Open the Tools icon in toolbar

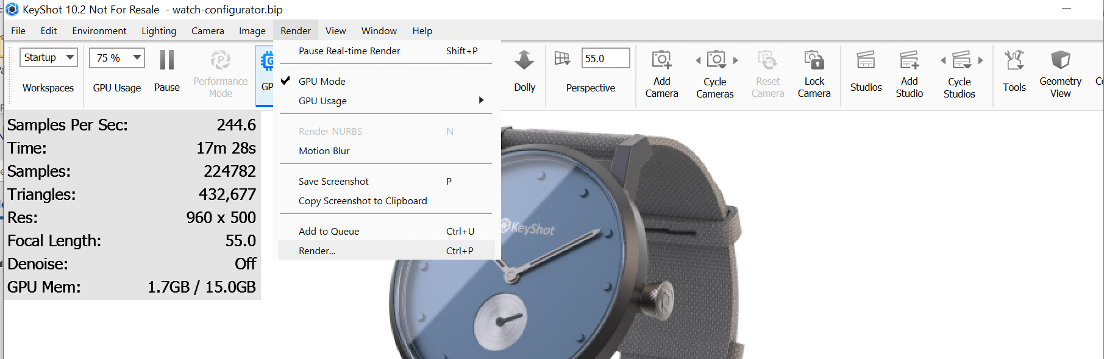pos(1014,60)
